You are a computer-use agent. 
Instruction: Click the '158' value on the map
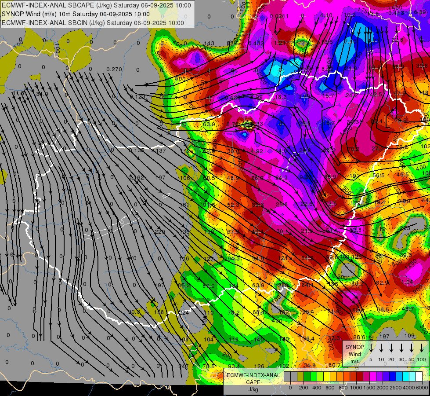(x=159, y=312)
